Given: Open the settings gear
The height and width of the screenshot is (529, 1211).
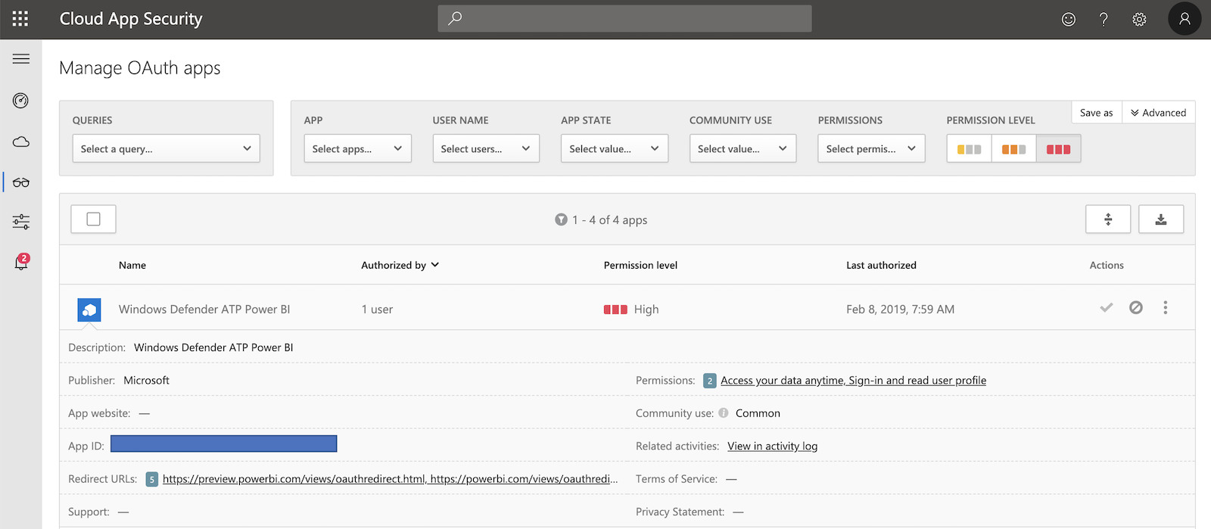Looking at the screenshot, I should [1139, 20].
